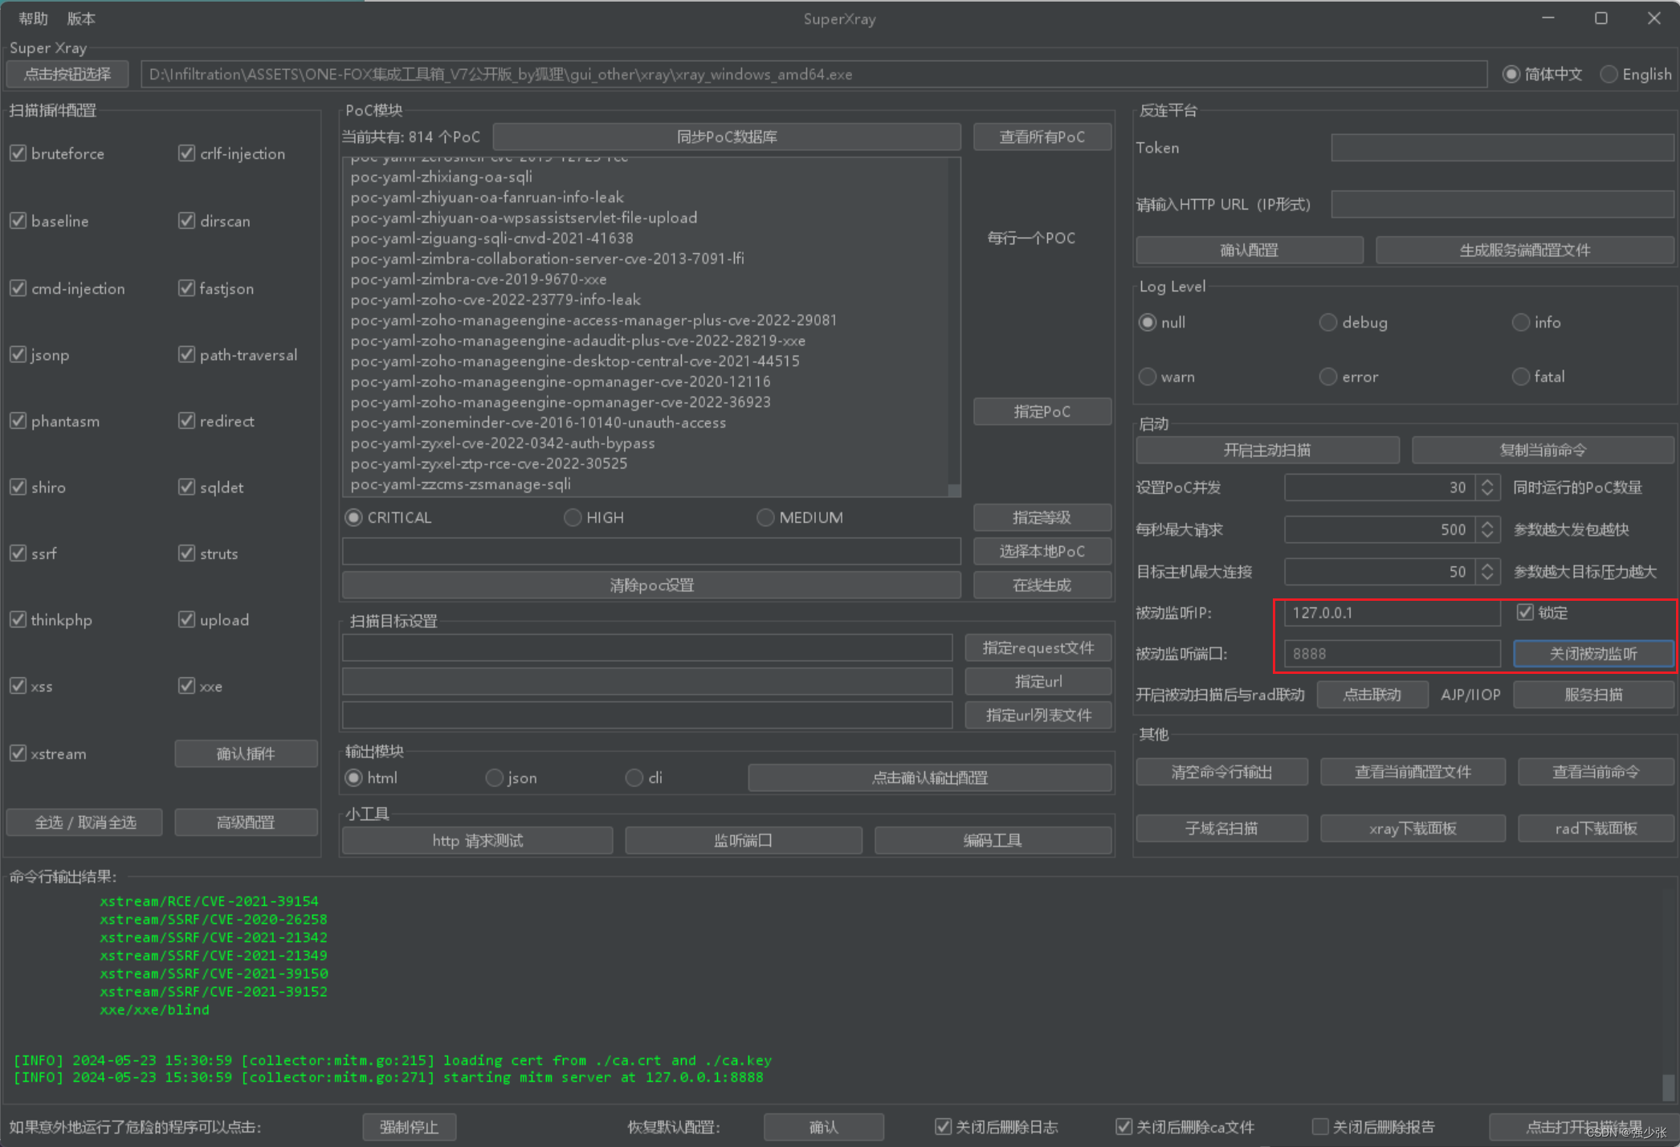Adjust 目标主机最大连接 spinner arrows
The width and height of the screenshot is (1680, 1147).
[x=1487, y=571]
